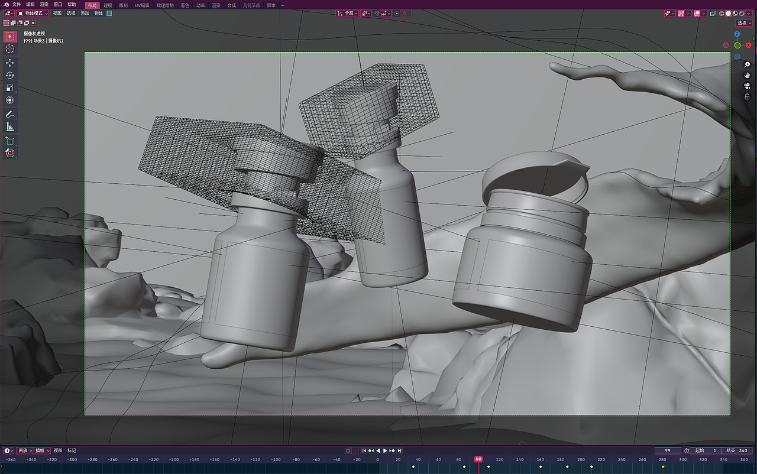Open timeline 回放 playback dropdown
Viewport: 757px width, 474px height.
25,450
